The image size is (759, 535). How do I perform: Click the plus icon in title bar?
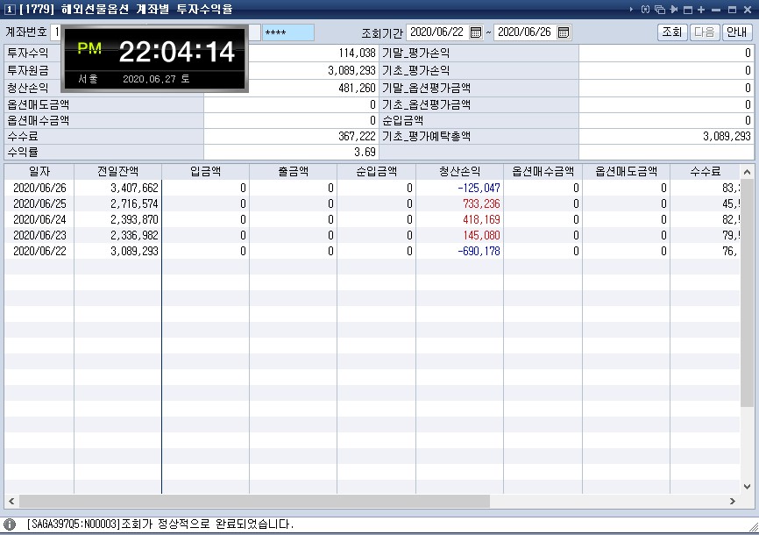coord(702,10)
